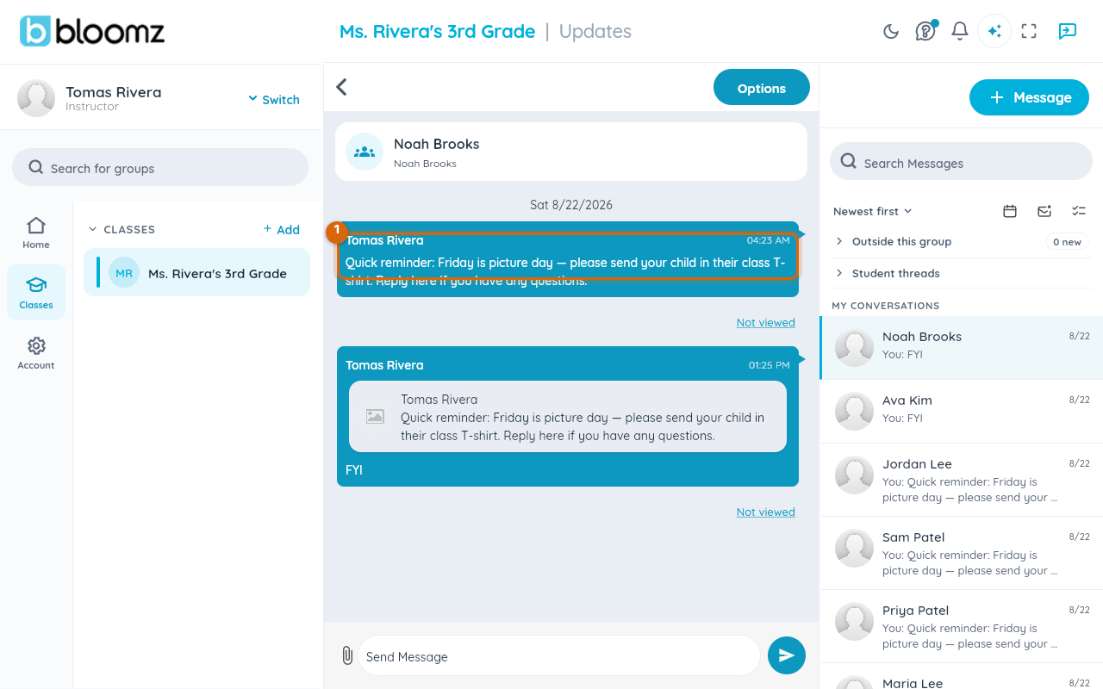
Task: Click Not viewed under first message
Action: pyautogui.click(x=766, y=322)
